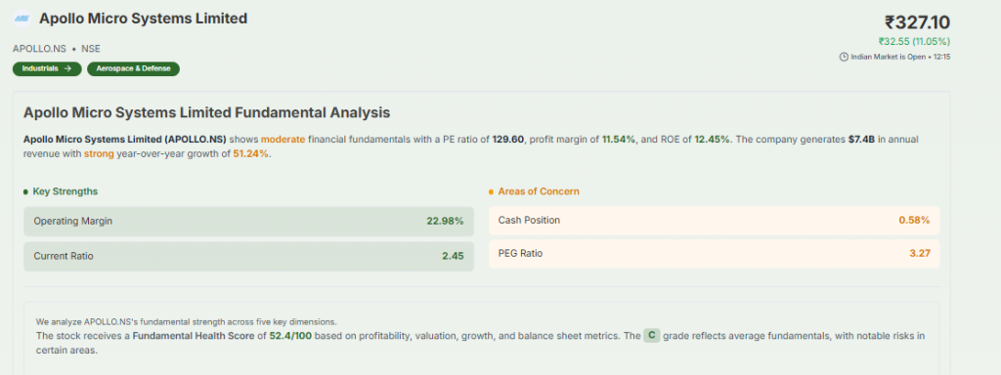Click the 12.45% ROE value
This screenshot has width=1001, height=375.
tap(713, 139)
